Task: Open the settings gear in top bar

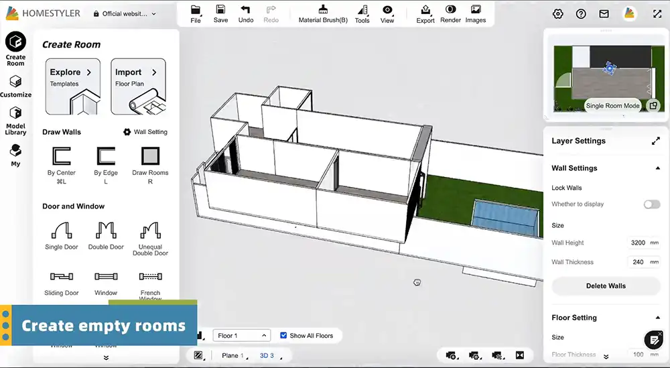Action: 557,13
